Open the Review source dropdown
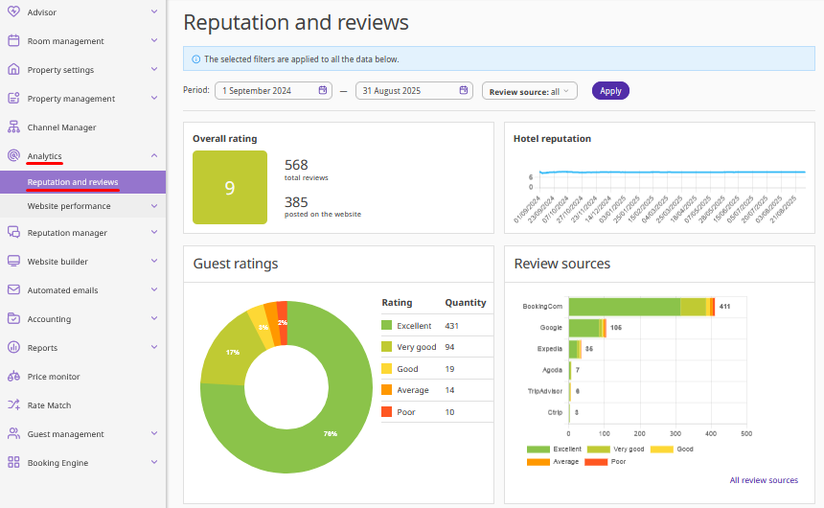Screen dimensions: 824x508 (530, 91)
